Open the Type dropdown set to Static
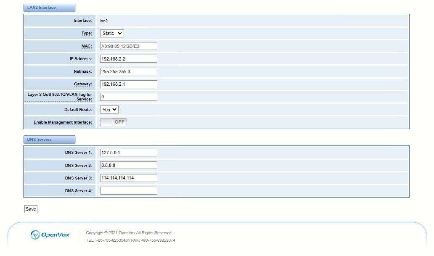This screenshot has width=434, height=256. 112,33
